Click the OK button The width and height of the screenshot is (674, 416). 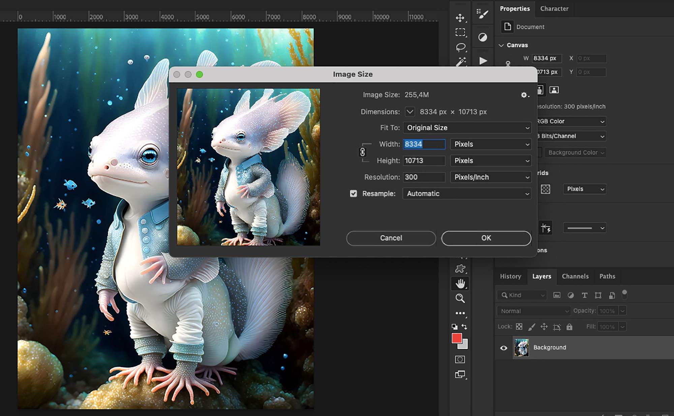(x=486, y=238)
